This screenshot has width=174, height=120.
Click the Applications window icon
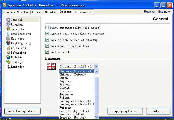point(8,34)
